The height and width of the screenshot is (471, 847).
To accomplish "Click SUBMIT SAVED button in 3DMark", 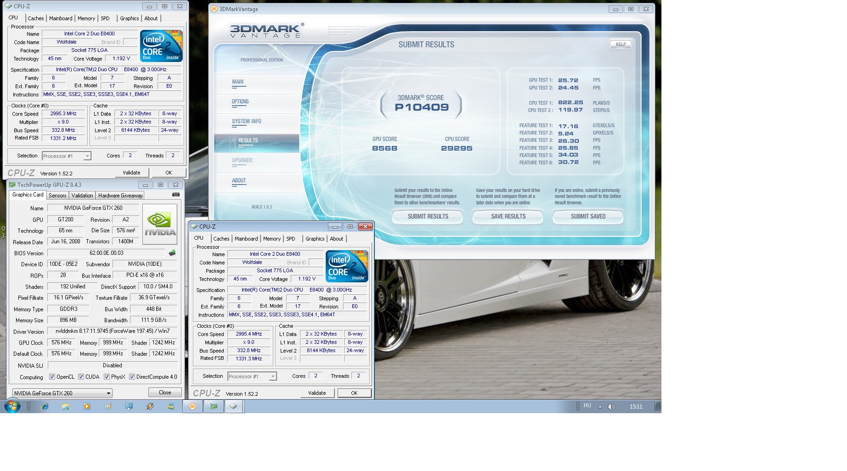I will click(588, 216).
